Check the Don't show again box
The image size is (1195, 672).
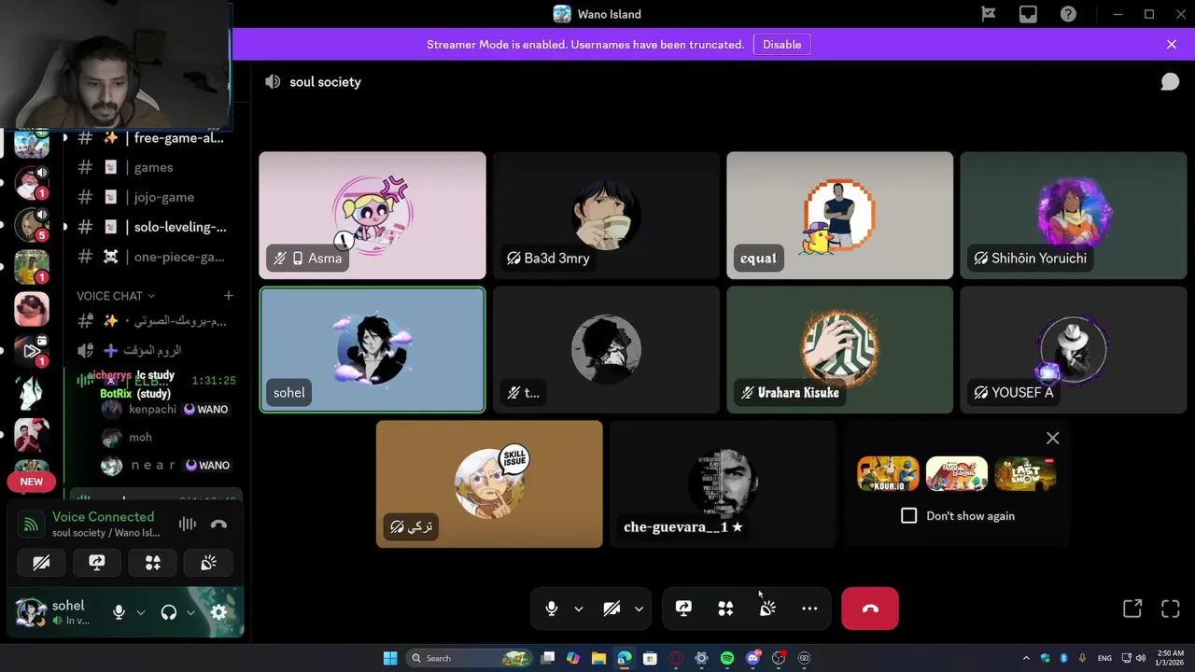908,516
